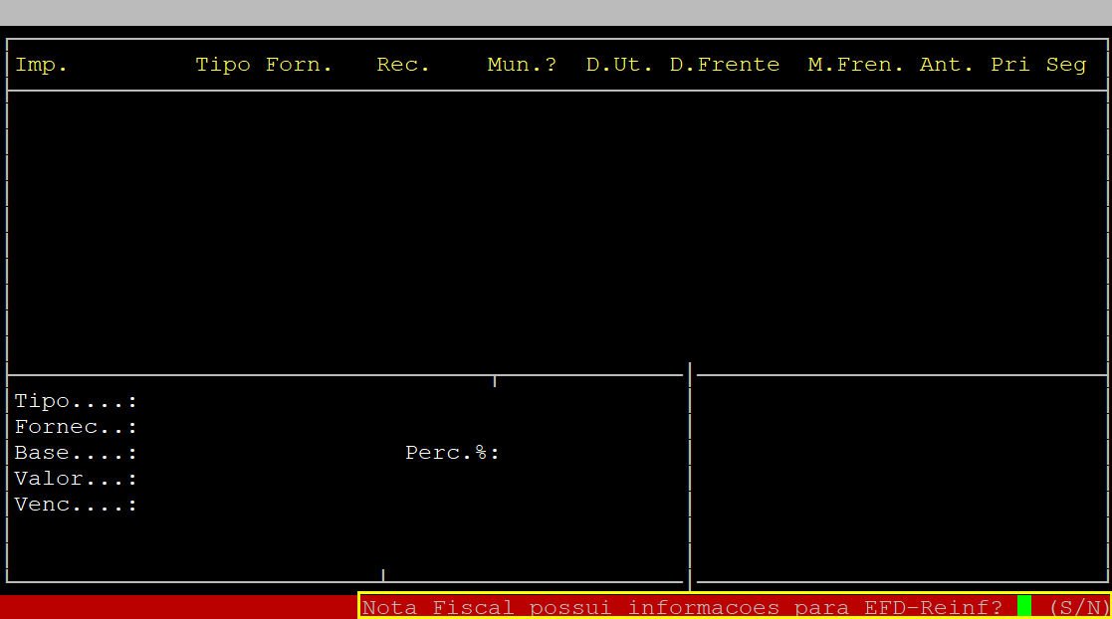Screen dimensions: 1112x619
Task: Click the D.Frente column header
Action: (x=724, y=65)
